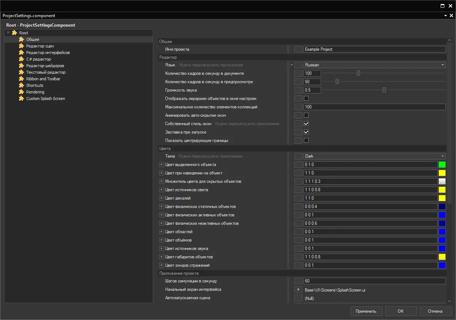This screenshot has height=320, width=456.
Task: Click the puzzle icon beside C# редактор
Action: 22,59
